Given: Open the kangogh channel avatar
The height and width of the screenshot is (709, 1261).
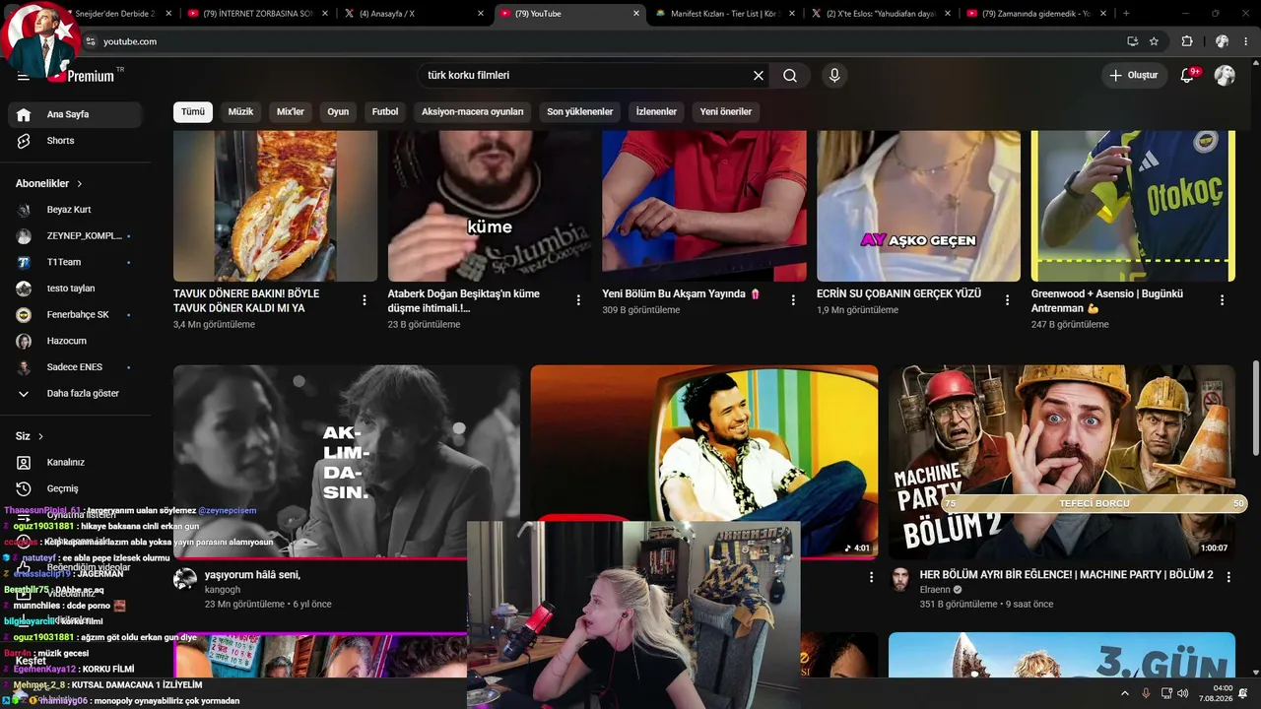Looking at the screenshot, I should click(x=185, y=579).
